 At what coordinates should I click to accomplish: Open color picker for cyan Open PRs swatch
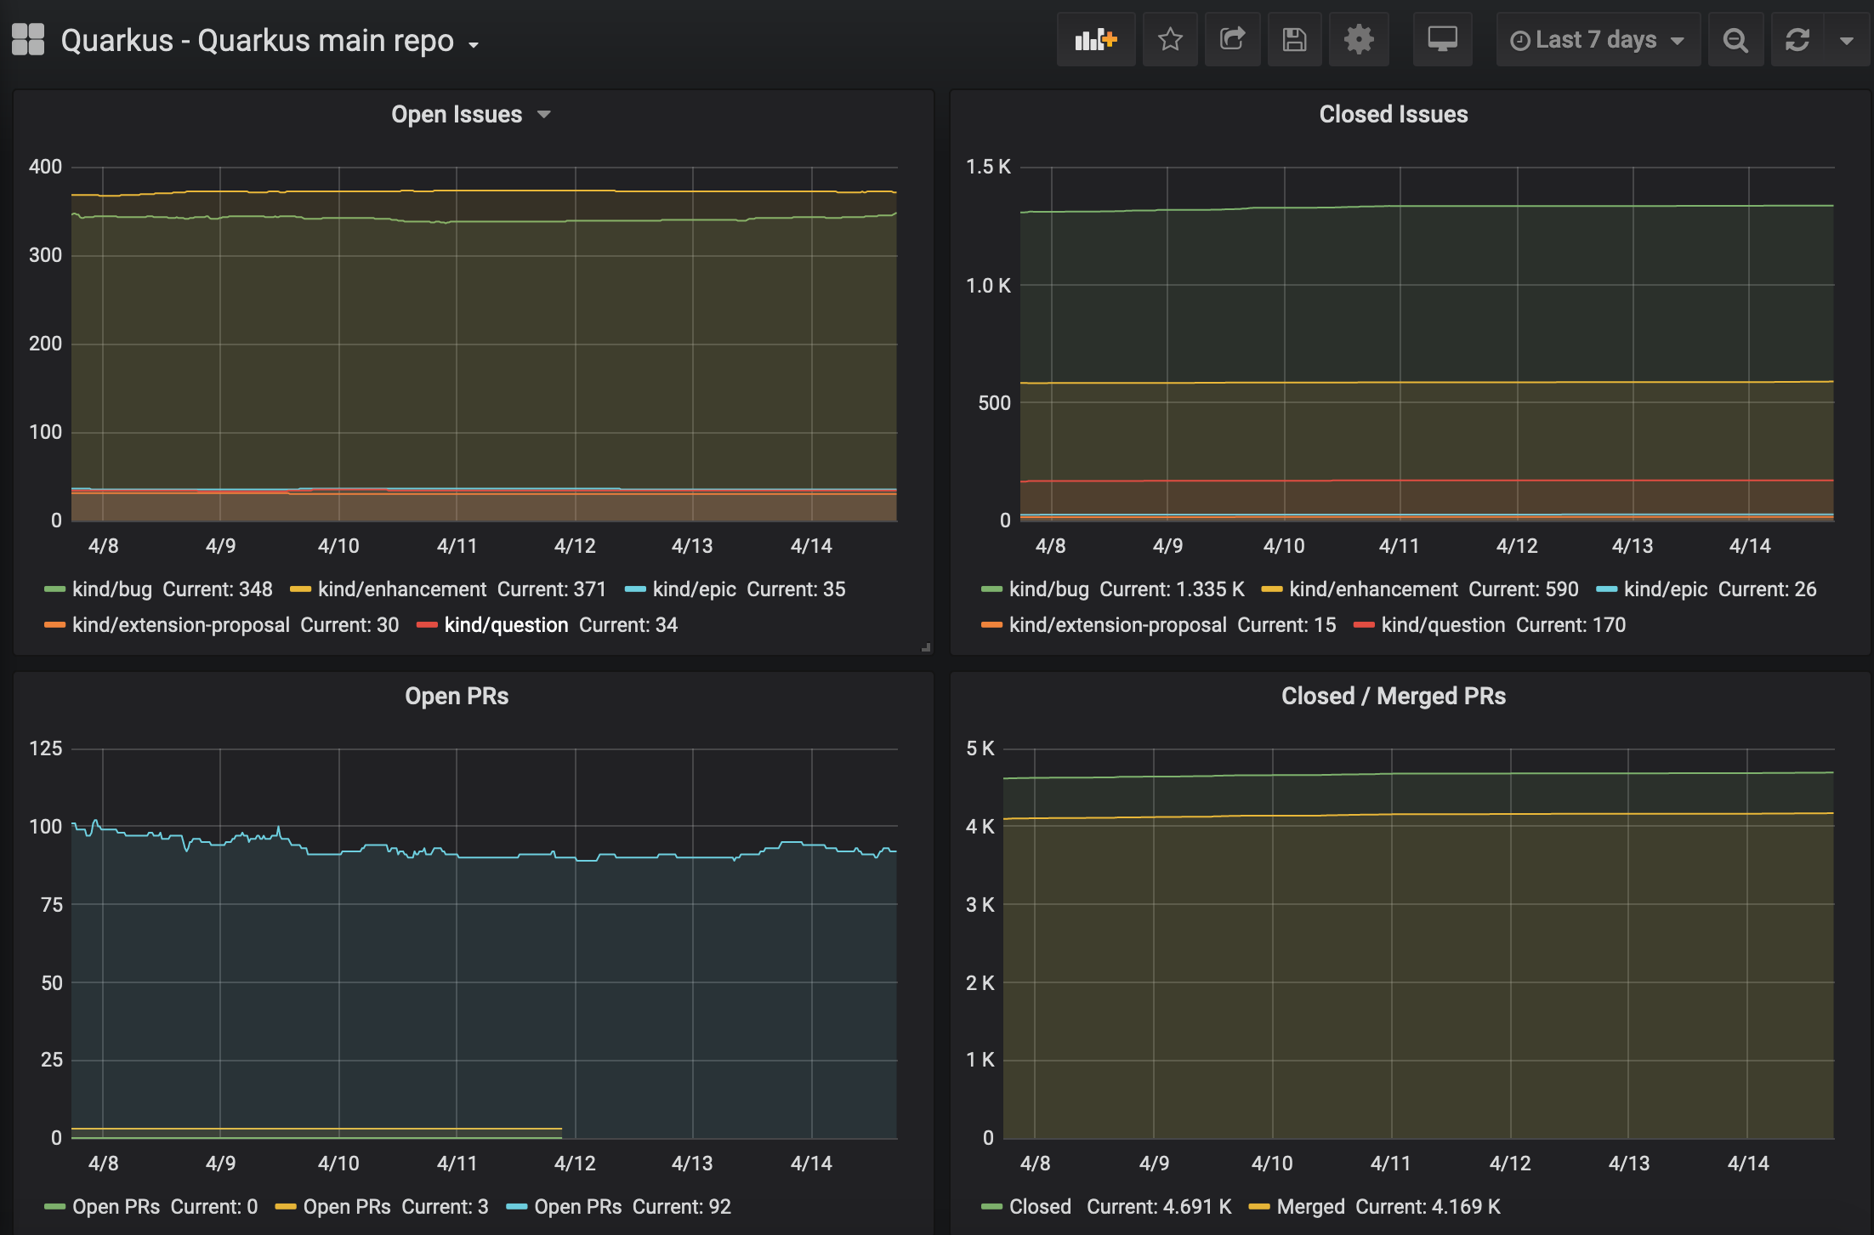pos(517,1207)
